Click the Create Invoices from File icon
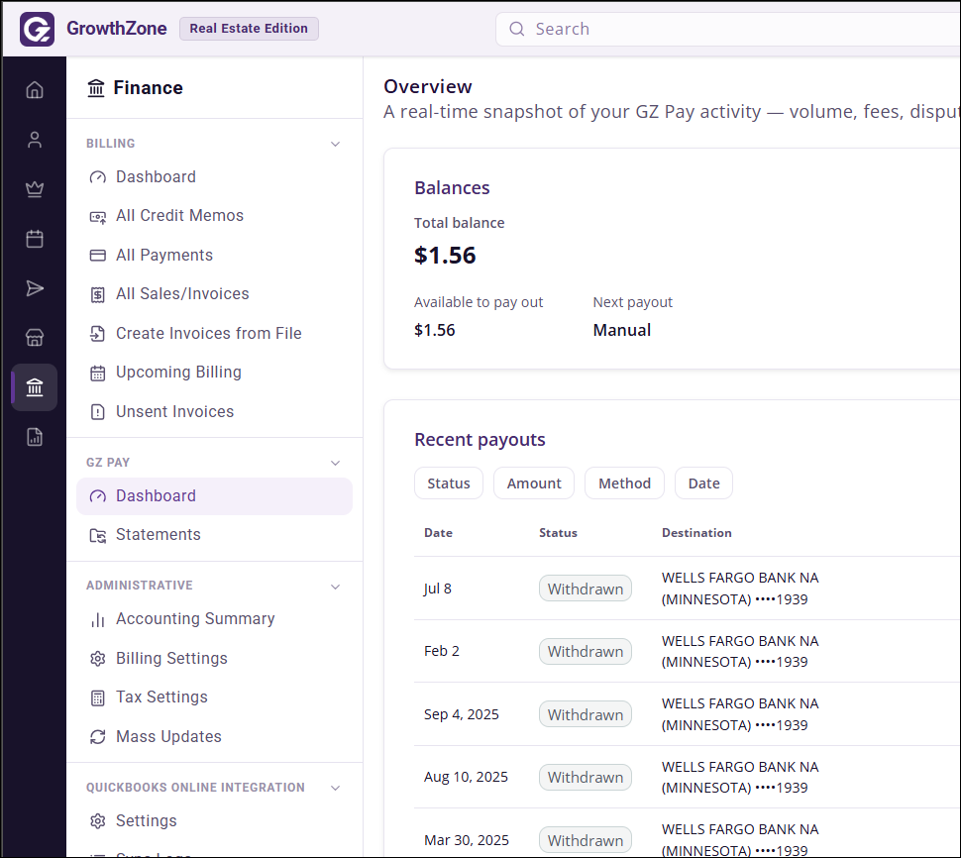This screenshot has width=961, height=858. tap(97, 334)
